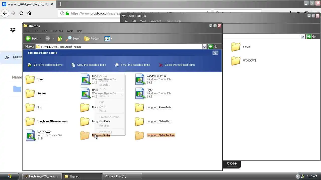The image size is (321, 180).
Task: Open a new browser tab
Action: [60, 4]
